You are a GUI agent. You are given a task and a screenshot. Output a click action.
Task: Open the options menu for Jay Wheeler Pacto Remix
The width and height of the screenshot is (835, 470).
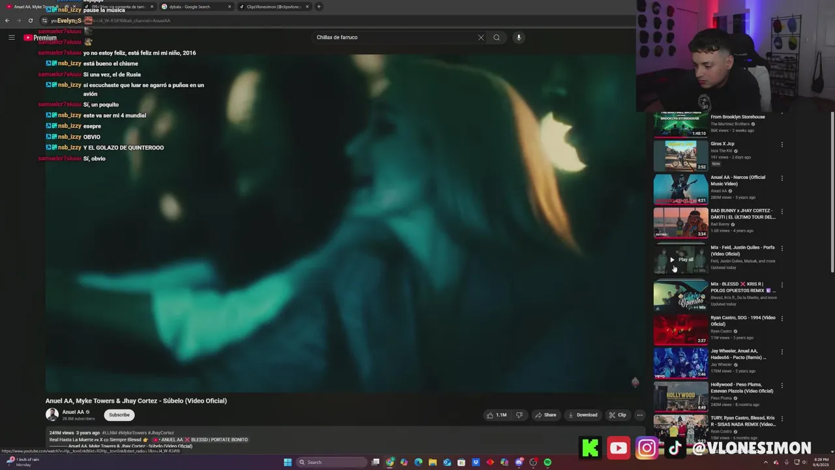pos(782,352)
